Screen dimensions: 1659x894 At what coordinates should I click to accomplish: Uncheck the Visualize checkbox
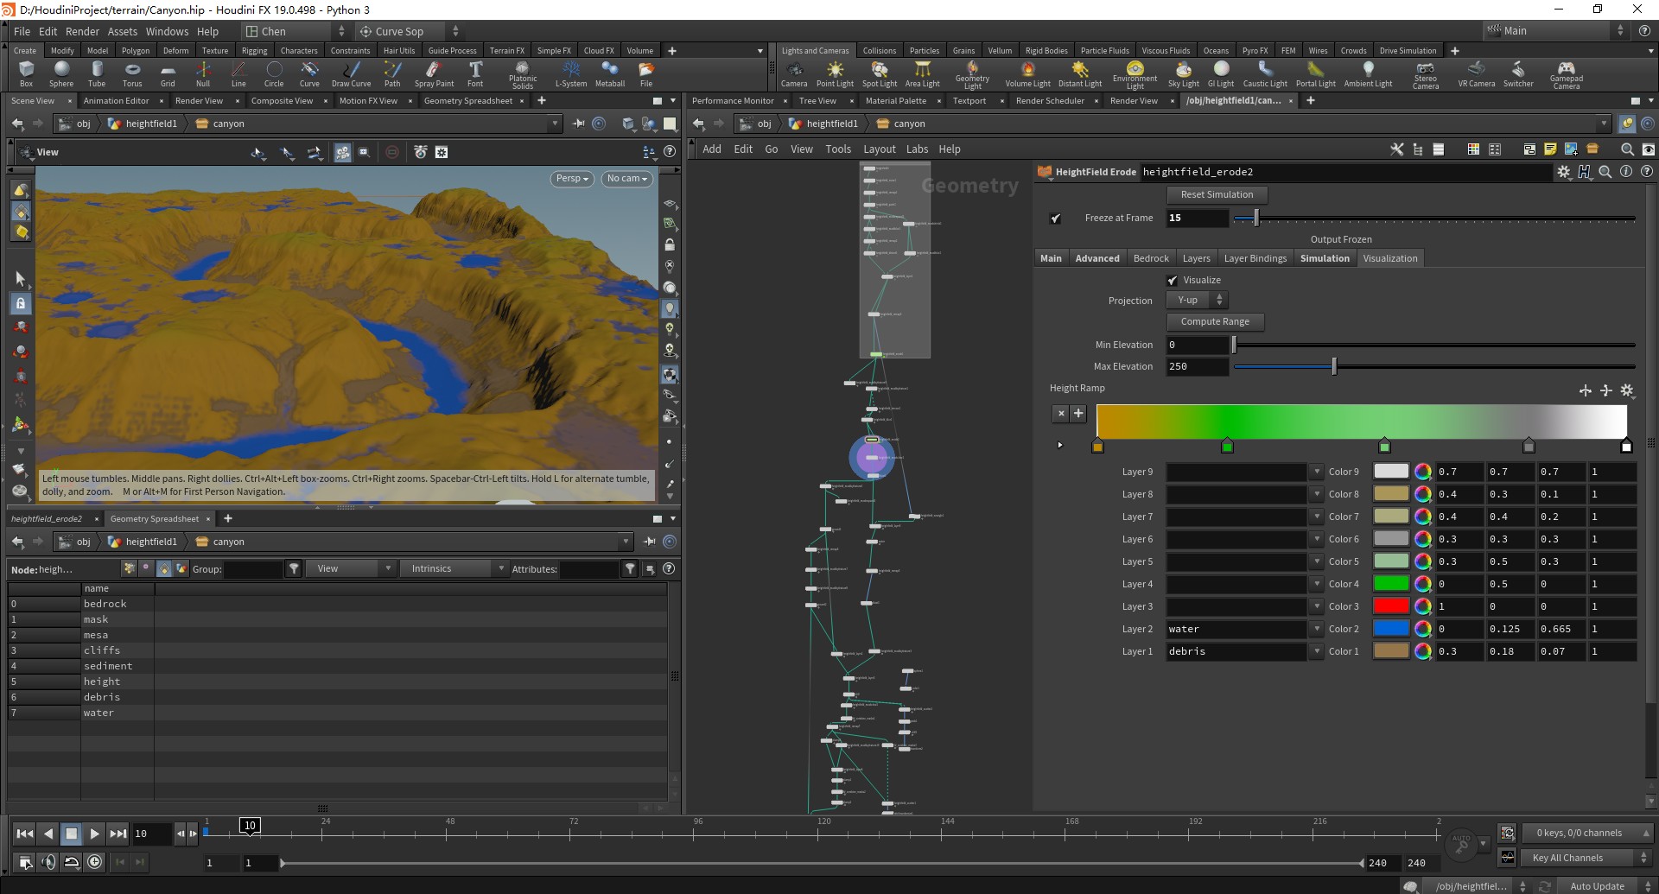[1173, 281]
